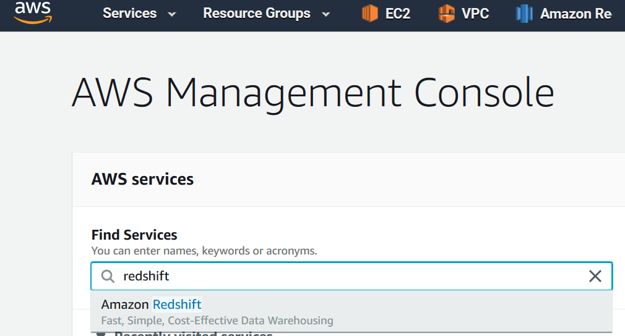
Task: Expand the caret beside Resource Groups
Action: [x=325, y=14]
